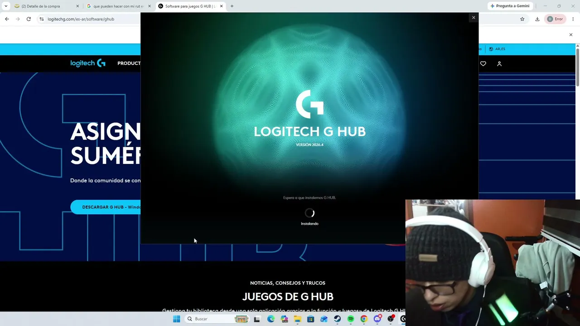Open Microsoft 365 Copilot from the taskbar
This screenshot has height=326, width=580.
pyautogui.click(x=284, y=319)
